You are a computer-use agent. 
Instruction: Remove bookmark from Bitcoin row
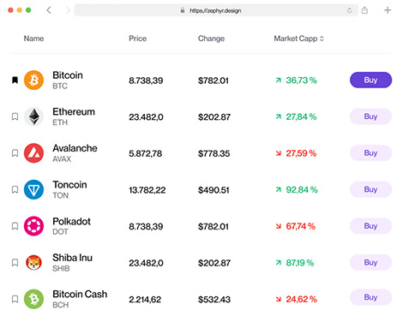(x=15, y=80)
